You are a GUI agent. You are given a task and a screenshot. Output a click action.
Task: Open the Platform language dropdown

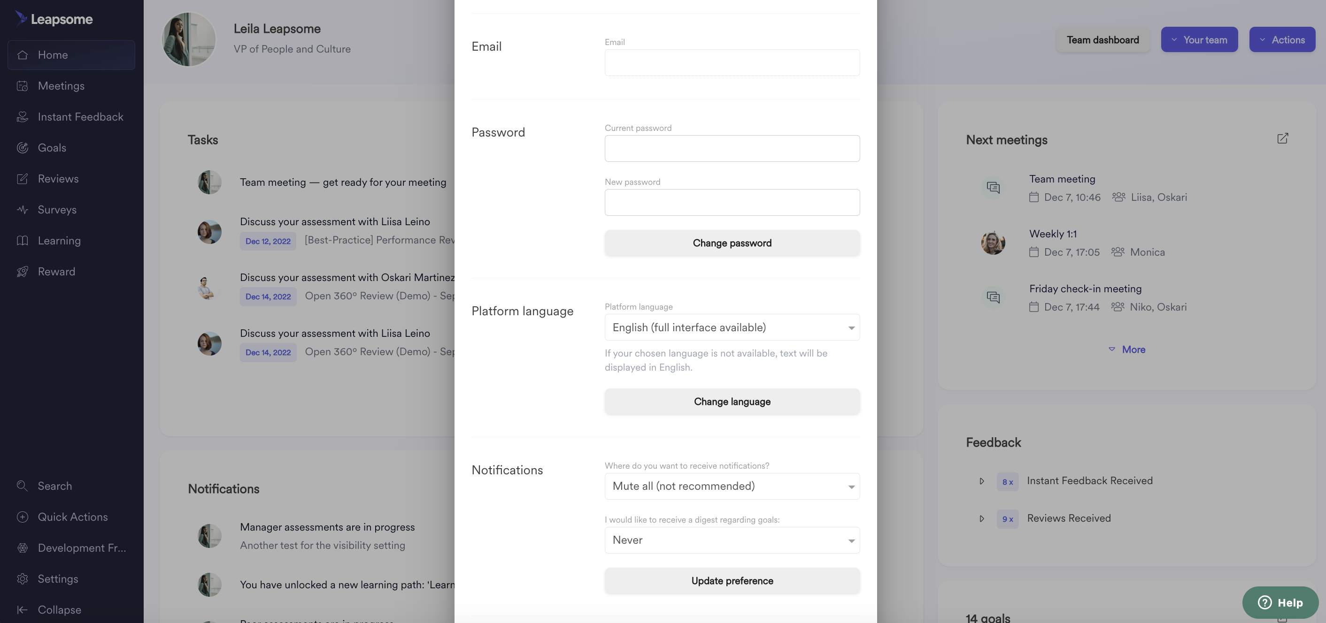click(x=732, y=327)
